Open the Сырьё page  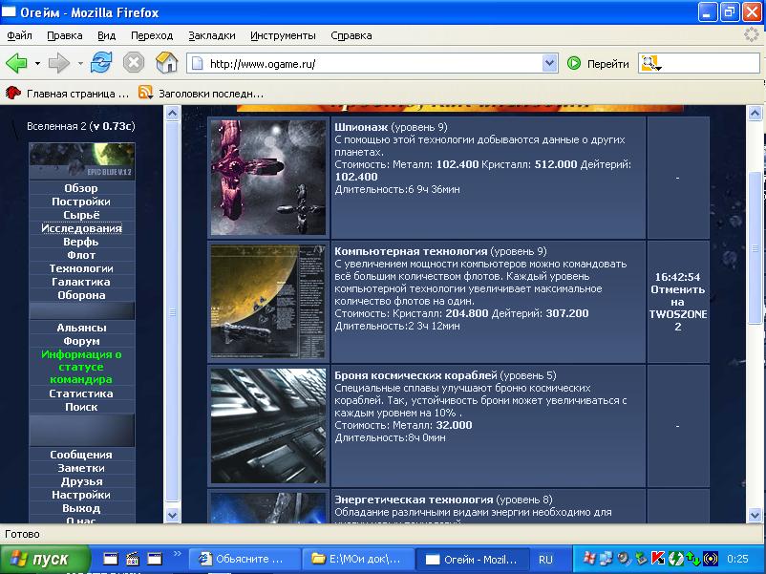(81, 215)
